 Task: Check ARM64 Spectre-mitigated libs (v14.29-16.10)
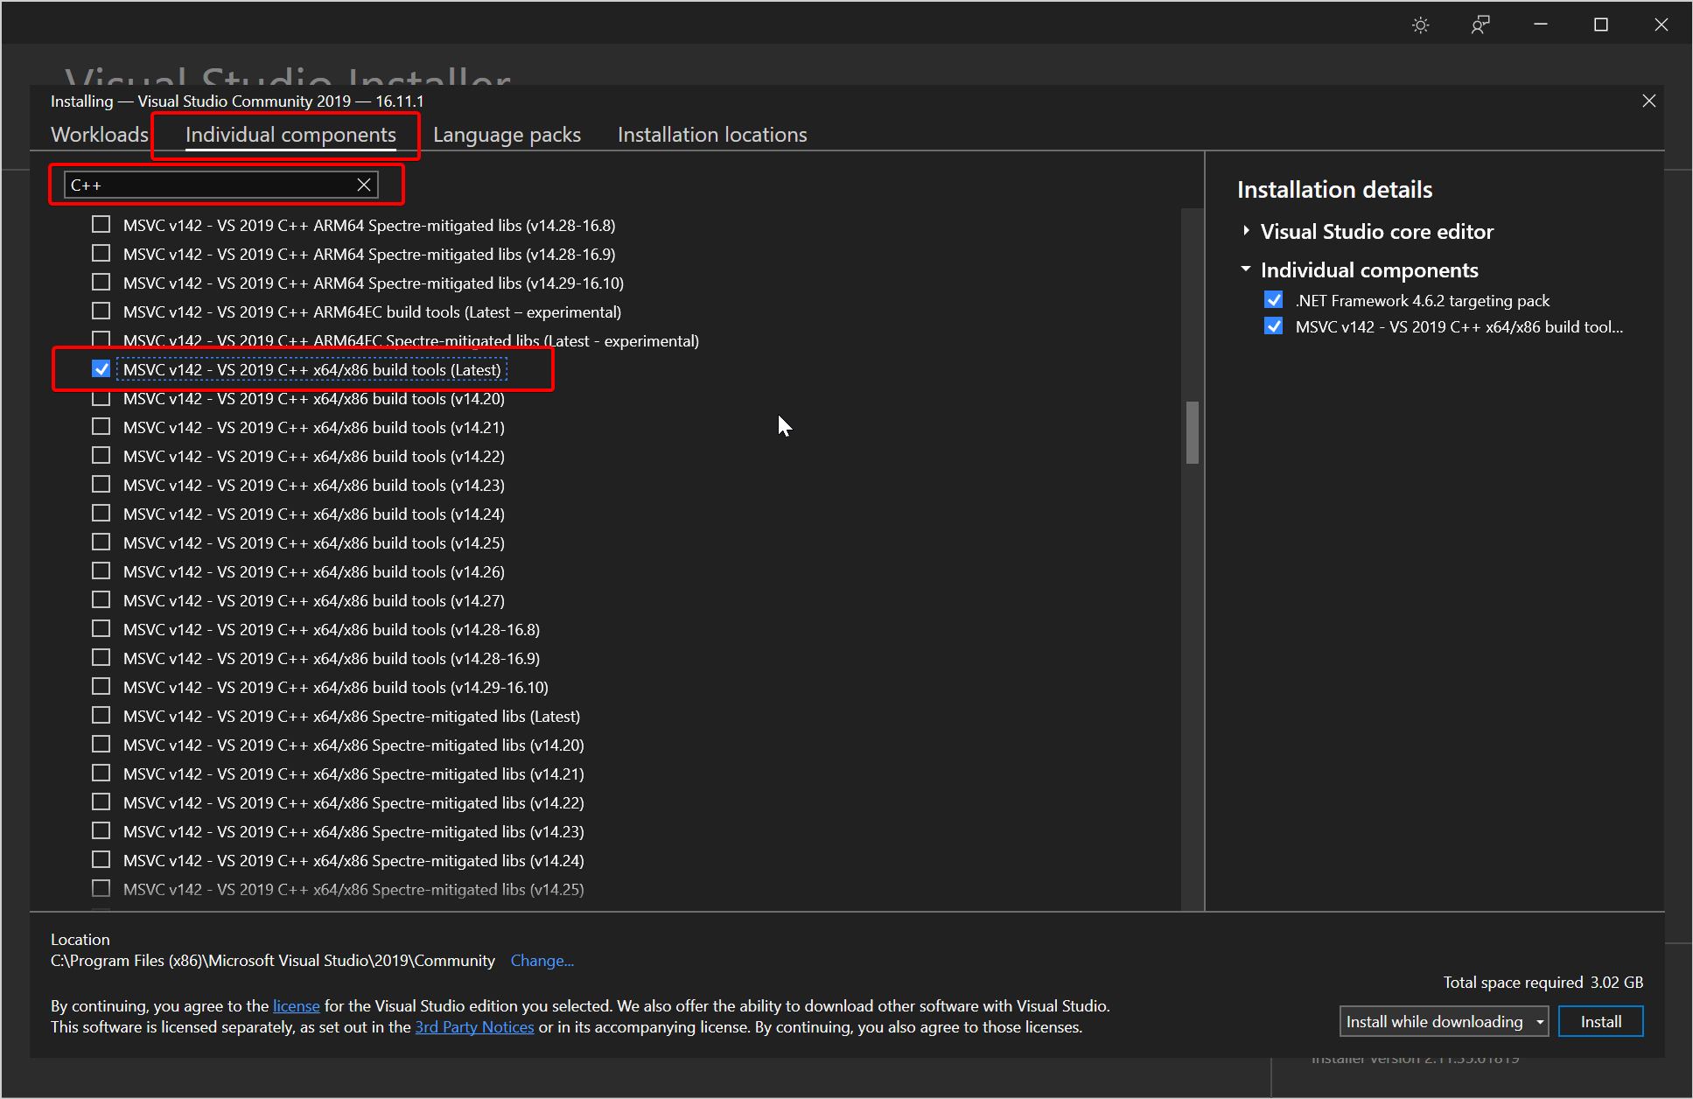click(x=101, y=283)
